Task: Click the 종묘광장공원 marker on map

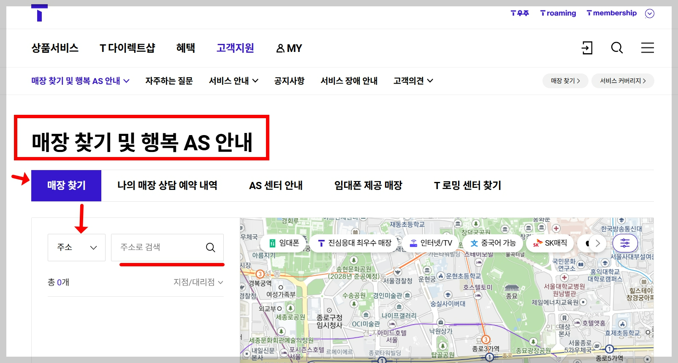Action: pyautogui.click(x=534, y=341)
